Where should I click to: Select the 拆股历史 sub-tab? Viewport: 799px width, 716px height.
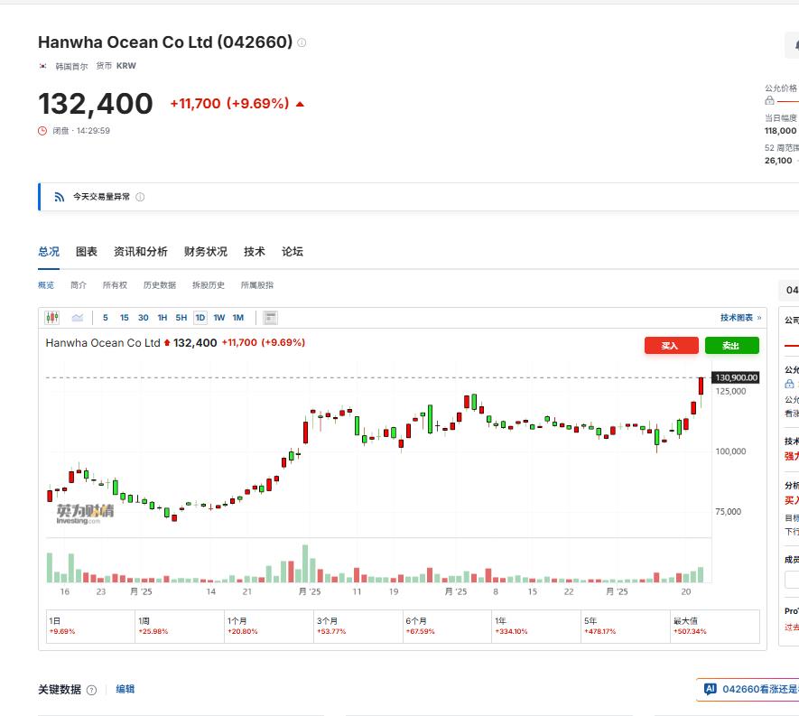pyautogui.click(x=209, y=285)
